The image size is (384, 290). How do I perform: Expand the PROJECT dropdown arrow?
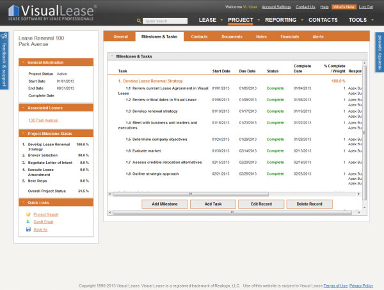pyautogui.click(x=259, y=20)
